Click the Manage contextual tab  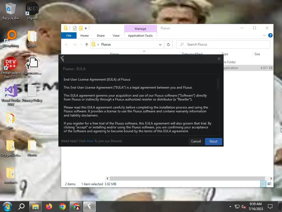[140, 29]
